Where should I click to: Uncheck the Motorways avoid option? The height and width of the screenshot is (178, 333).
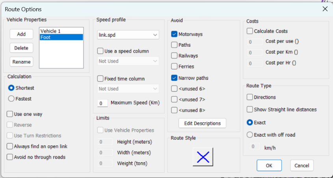click(174, 34)
